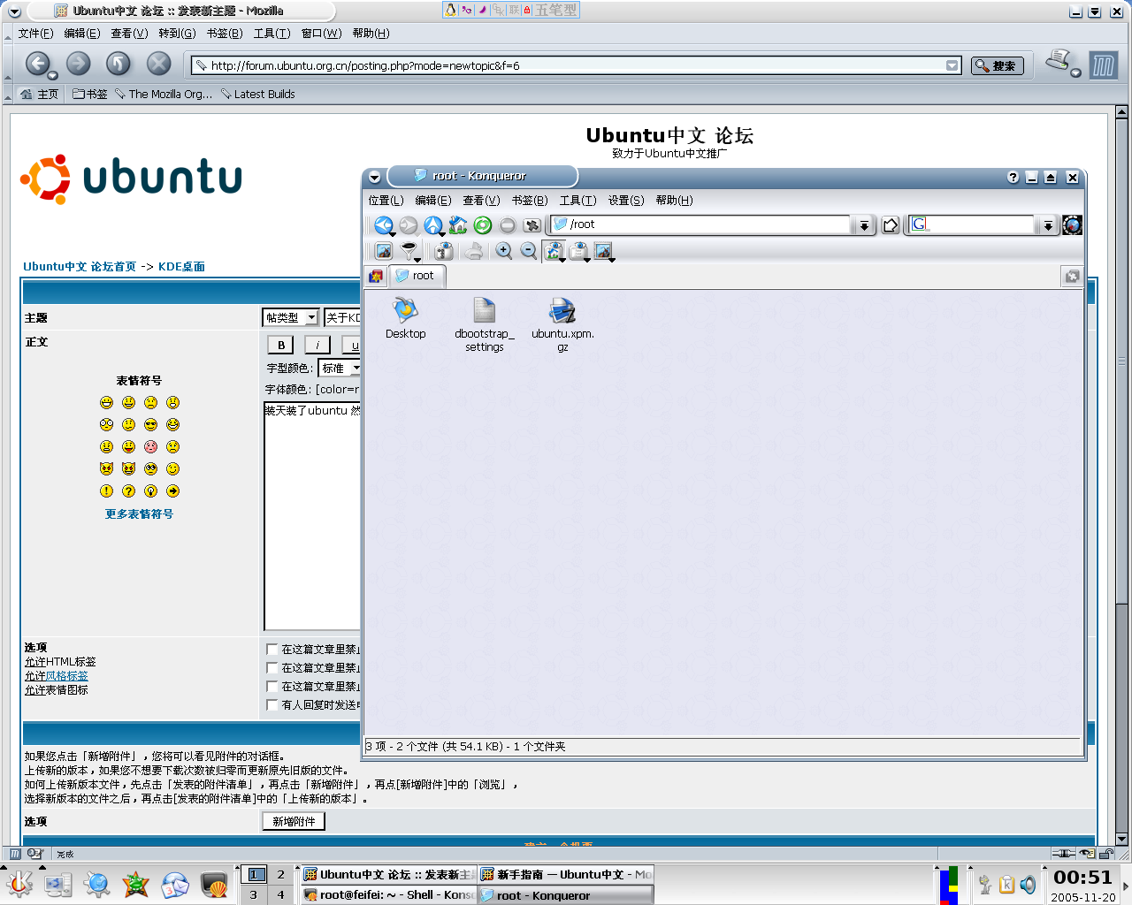Focus the Konqueror /root location field

point(700,224)
